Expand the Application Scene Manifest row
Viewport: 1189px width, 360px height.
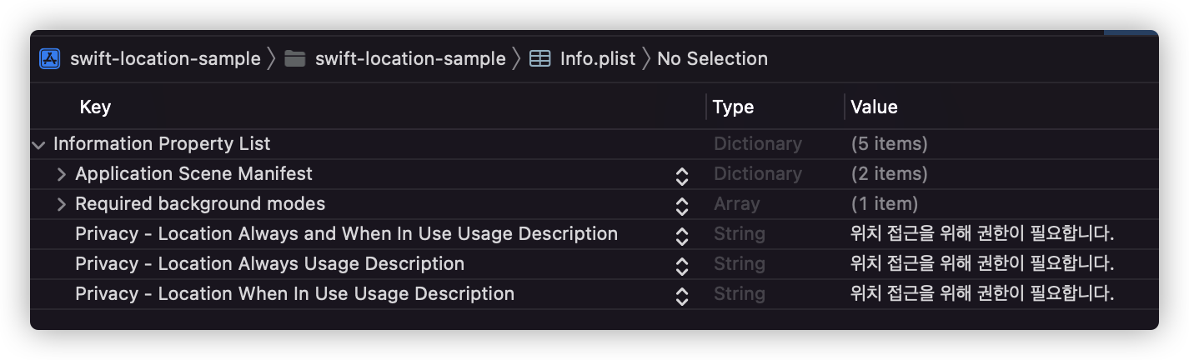(61, 174)
